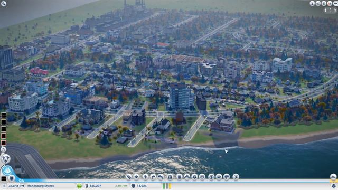Select the lowest red-bordered slot above round icons

[x=4, y=143]
